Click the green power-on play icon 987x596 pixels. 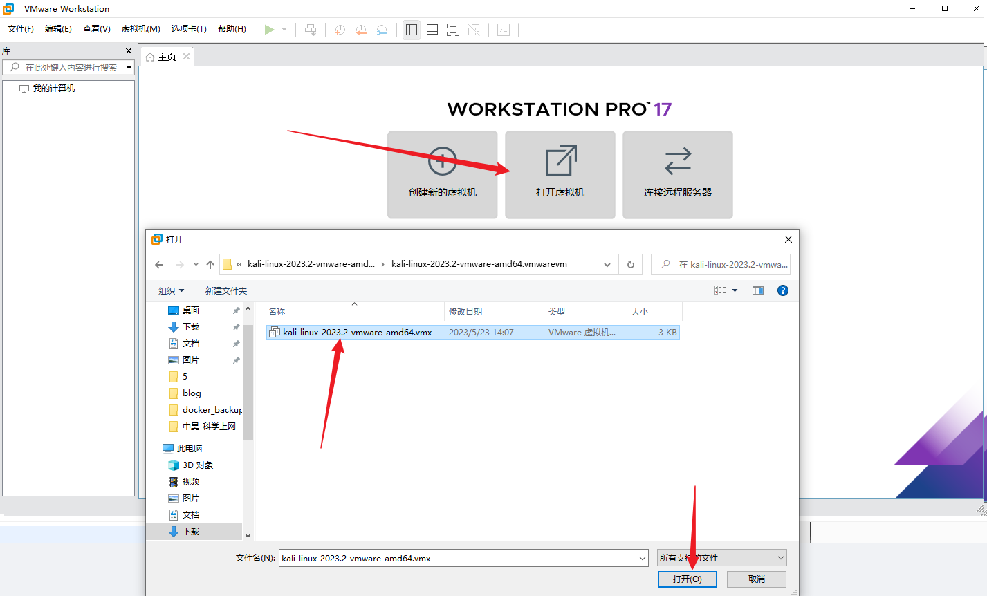(270, 30)
